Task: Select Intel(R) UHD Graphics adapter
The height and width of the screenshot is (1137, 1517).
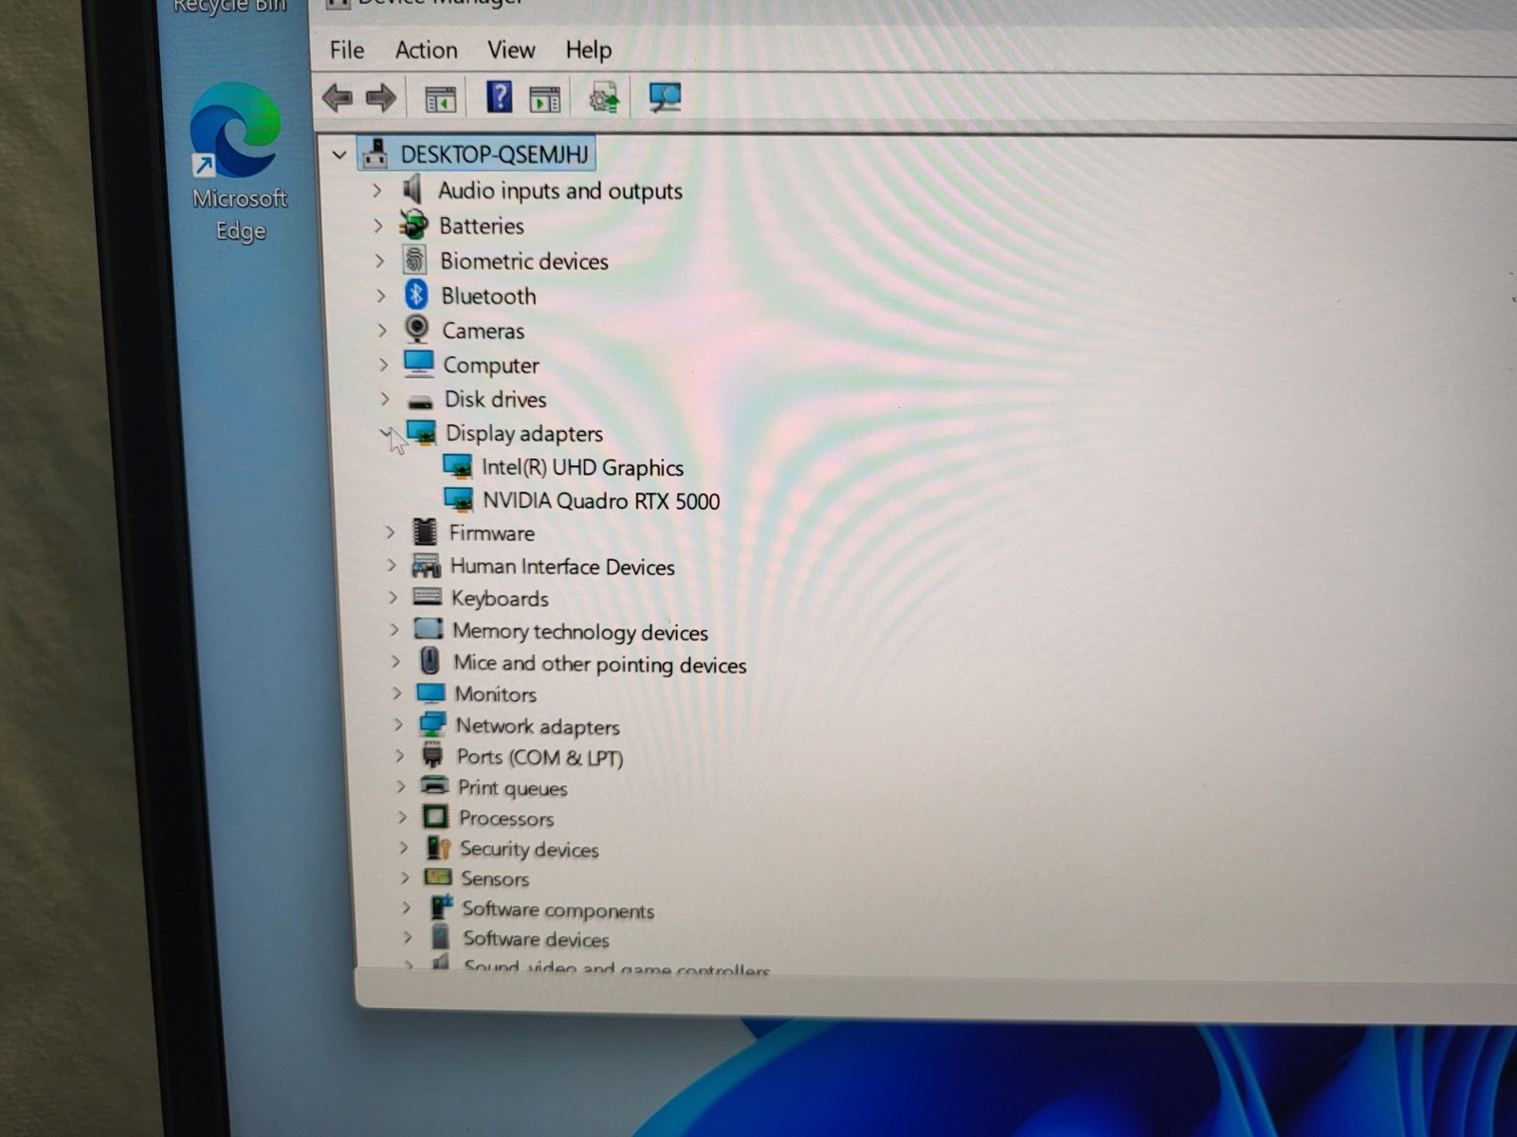Action: [582, 467]
